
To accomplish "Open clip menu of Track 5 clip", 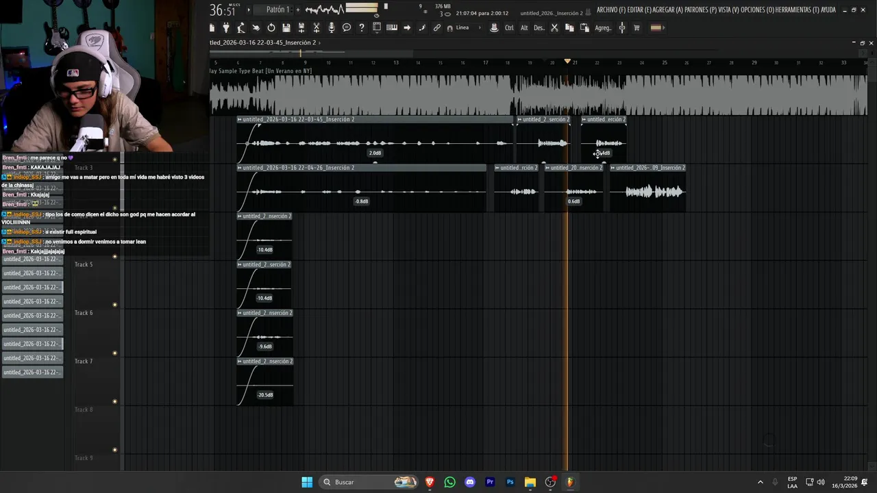I will pos(239,264).
